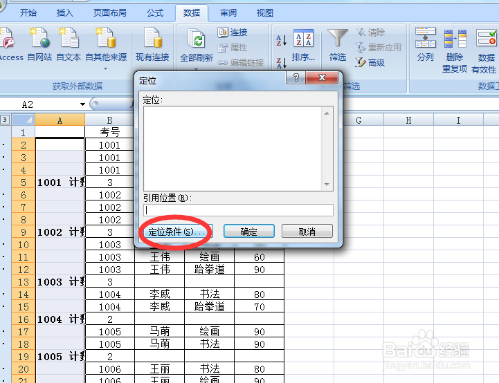The image size is (499, 383).
Task: Click the 1001 计数 subtotal cell
Action: coord(60,183)
